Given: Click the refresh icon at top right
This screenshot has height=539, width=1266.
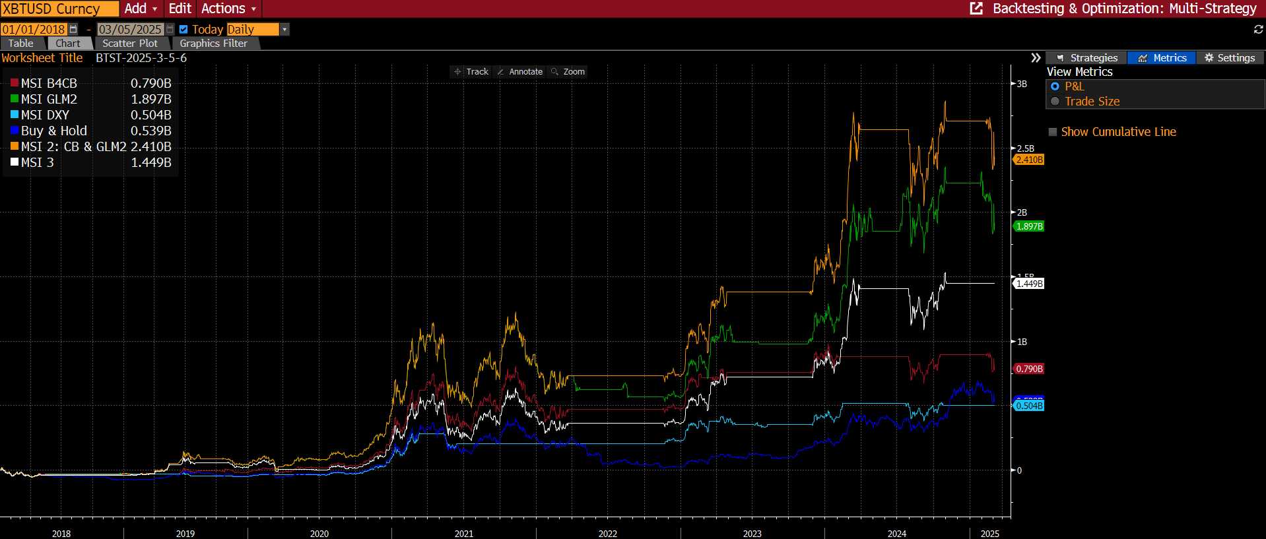Looking at the screenshot, I should pyautogui.click(x=1258, y=30).
